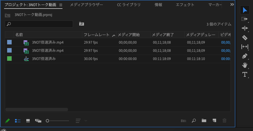
Task: Click the search field in Project panel
Action: (x=39, y=24)
